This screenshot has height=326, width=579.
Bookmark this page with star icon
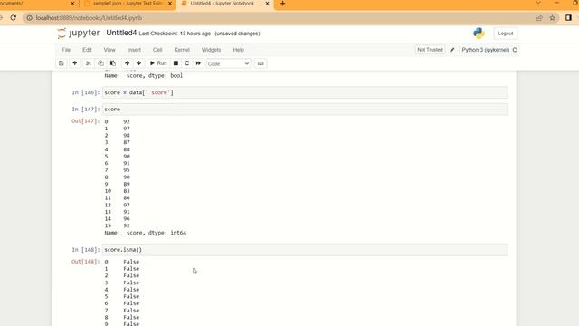click(553, 18)
